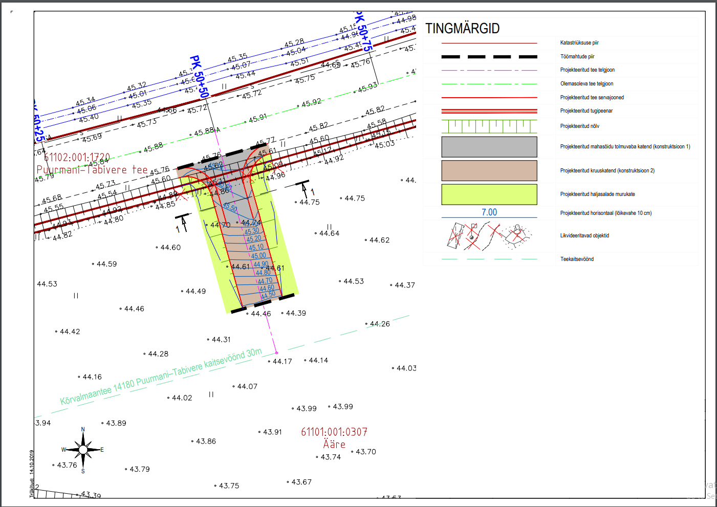Click the compass rose icon

[83, 450]
